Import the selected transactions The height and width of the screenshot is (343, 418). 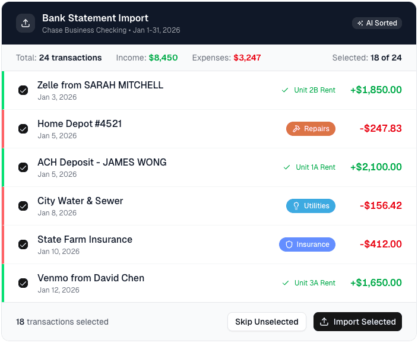[357, 322]
